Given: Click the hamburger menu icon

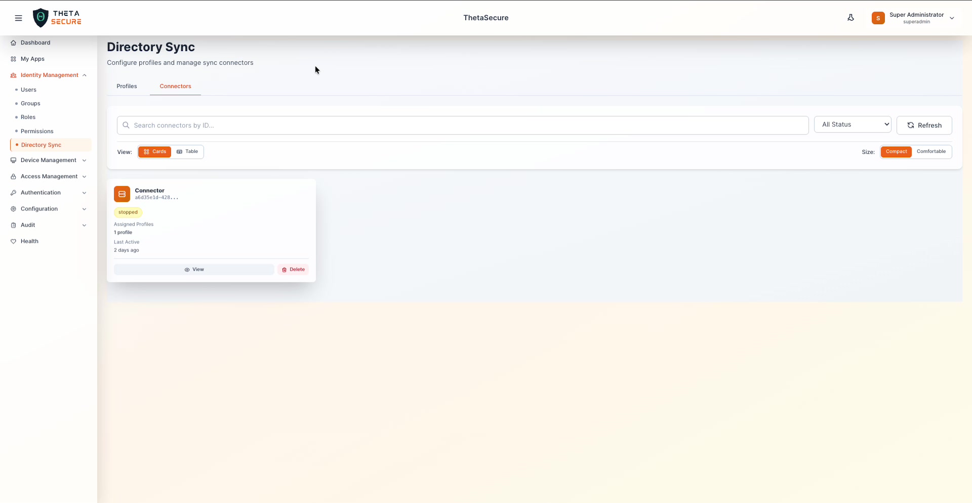Looking at the screenshot, I should point(19,18).
